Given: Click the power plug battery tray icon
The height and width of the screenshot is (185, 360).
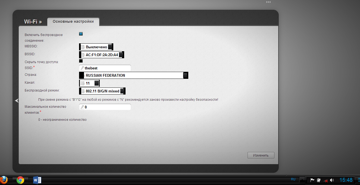Looking at the screenshot, I should pos(319,180).
